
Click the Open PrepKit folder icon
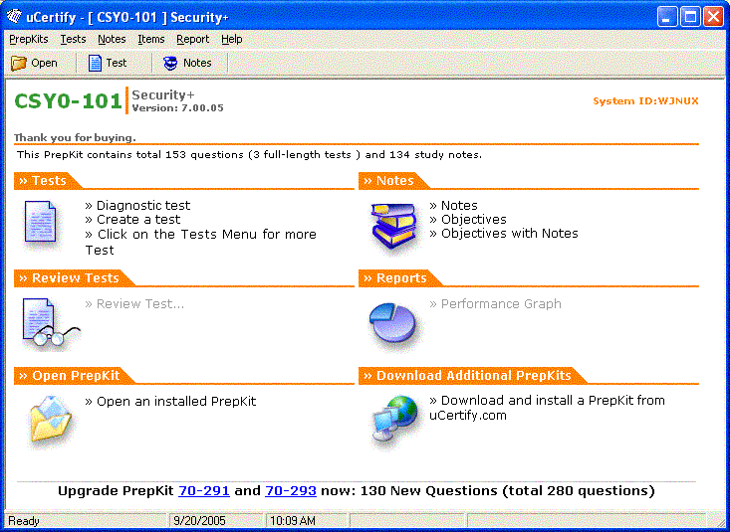pos(51,419)
